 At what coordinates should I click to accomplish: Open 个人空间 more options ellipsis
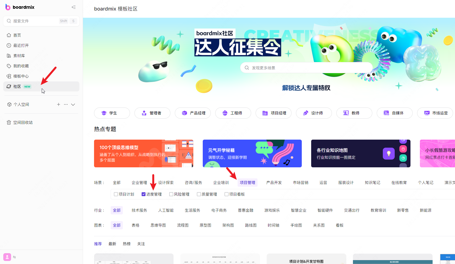(x=66, y=104)
